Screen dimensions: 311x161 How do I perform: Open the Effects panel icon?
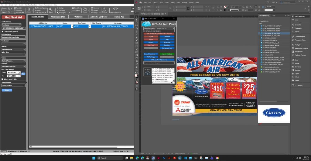point(293,77)
